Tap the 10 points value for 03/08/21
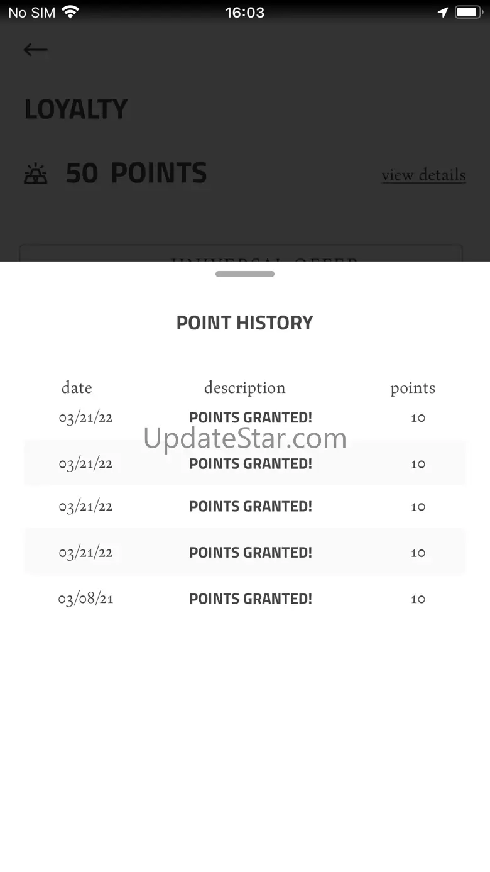This screenshot has height=872, width=490. [418, 599]
